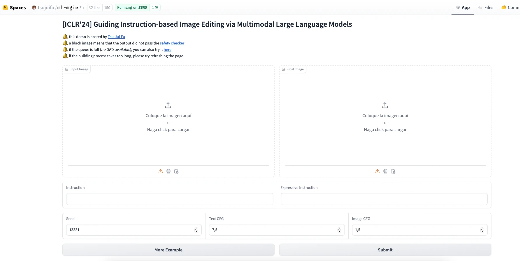Screen dimensions: 520x261
Task: Click the Text CFG stepper arrows
Action: pyautogui.click(x=339, y=230)
